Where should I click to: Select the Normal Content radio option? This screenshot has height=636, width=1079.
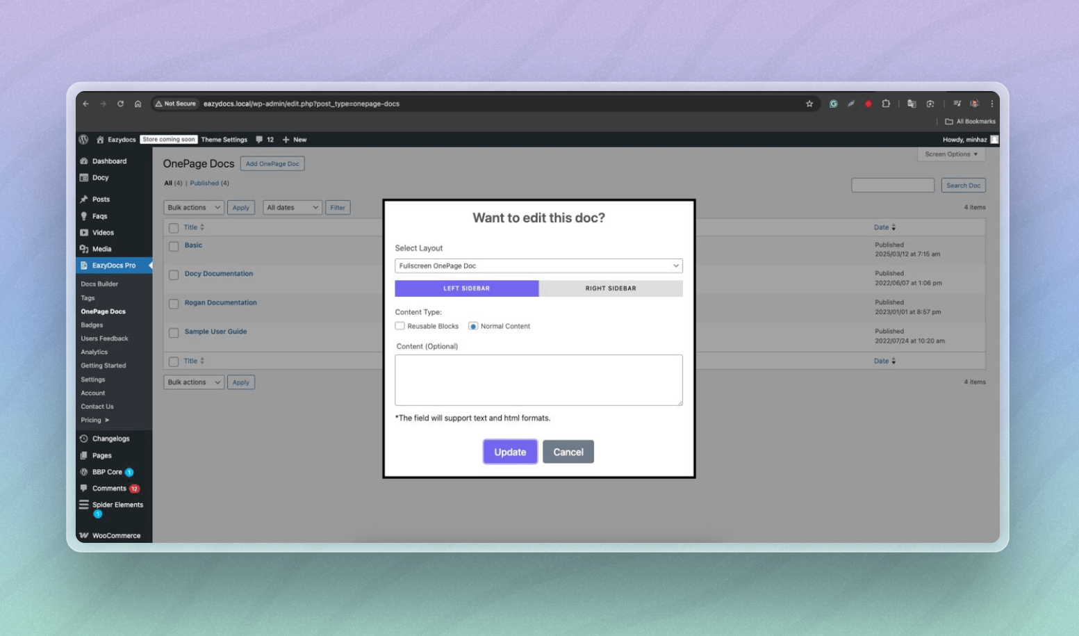coord(473,326)
